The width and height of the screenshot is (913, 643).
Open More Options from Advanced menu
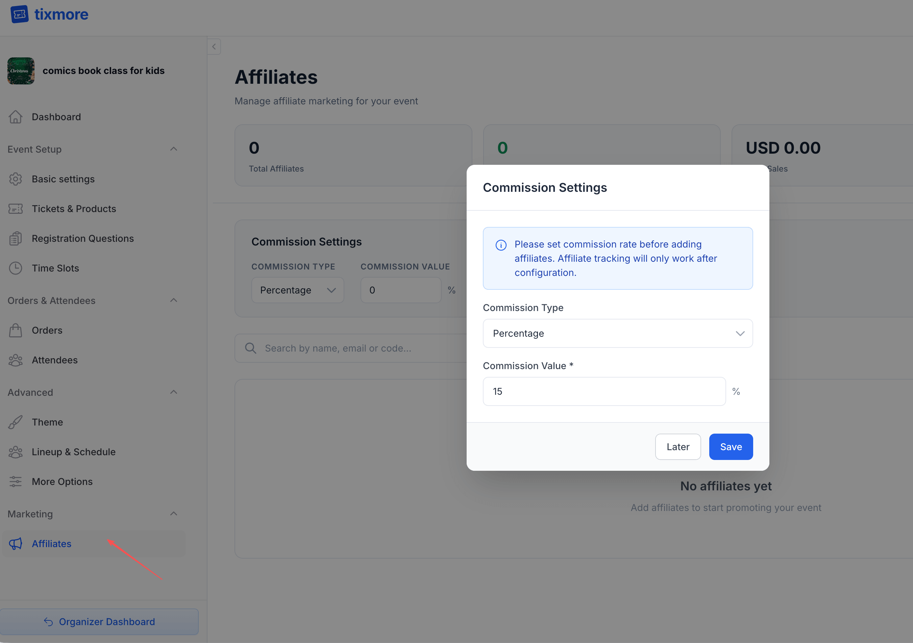(x=62, y=481)
